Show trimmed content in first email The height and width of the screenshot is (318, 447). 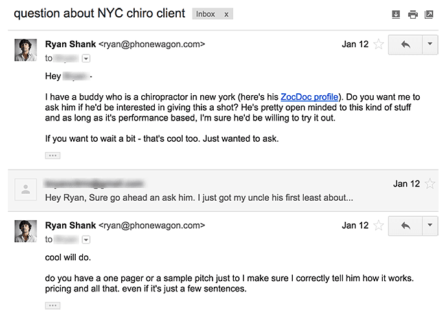(x=52, y=155)
